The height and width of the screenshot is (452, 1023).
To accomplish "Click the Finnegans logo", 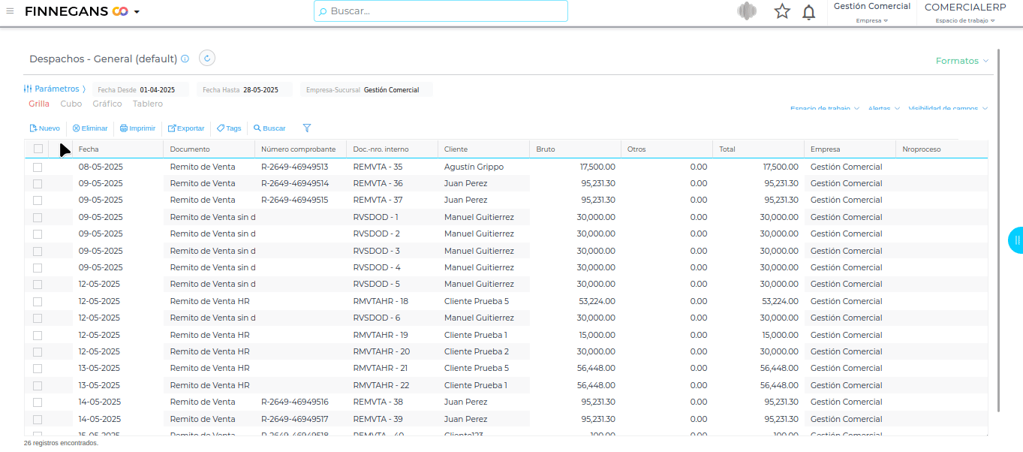I will 77,11.
